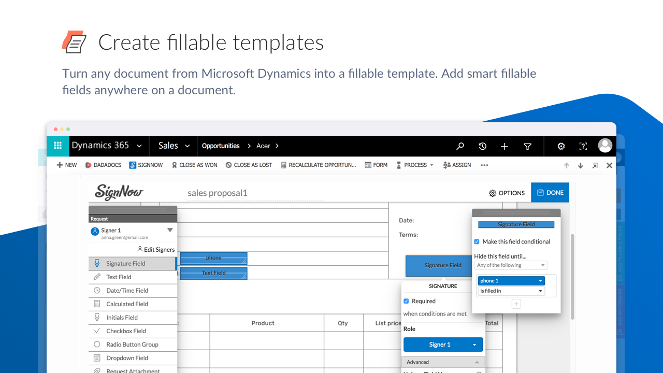This screenshot has height=373, width=663.
Task: Click SignNow in the command bar
Action: [x=146, y=165]
